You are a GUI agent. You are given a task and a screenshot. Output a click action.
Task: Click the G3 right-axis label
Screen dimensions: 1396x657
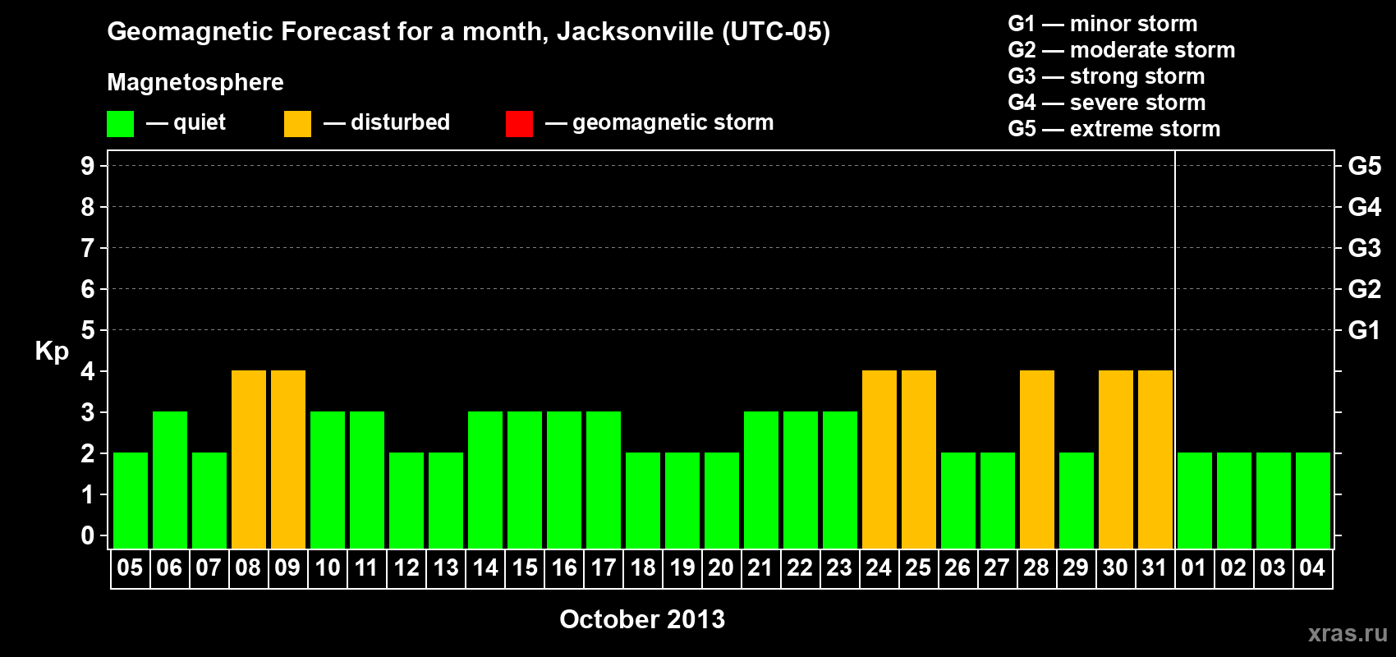coord(1365,248)
